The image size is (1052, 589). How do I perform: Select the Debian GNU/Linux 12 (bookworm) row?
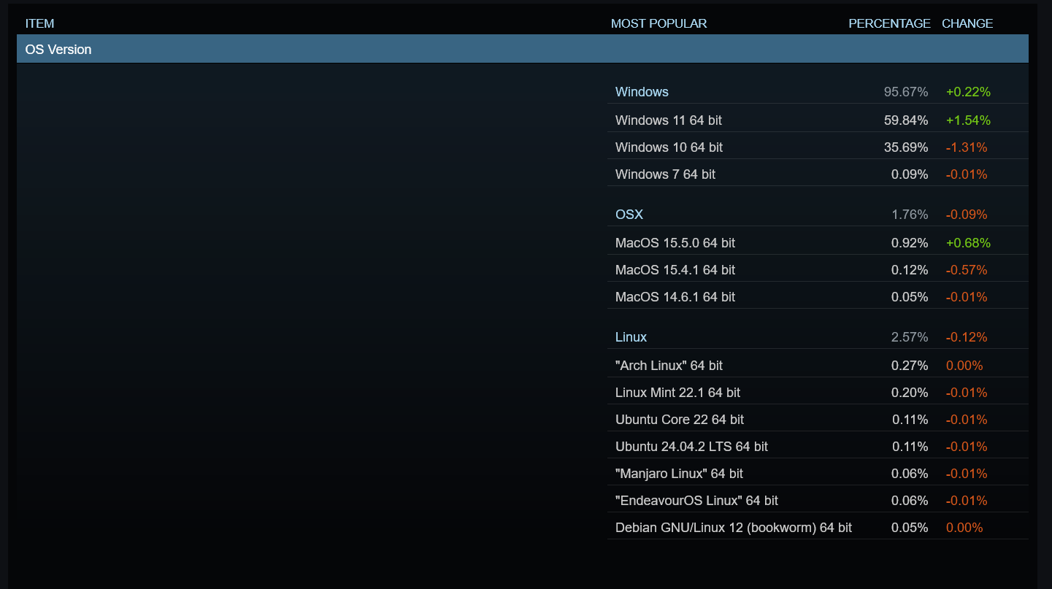pos(818,527)
